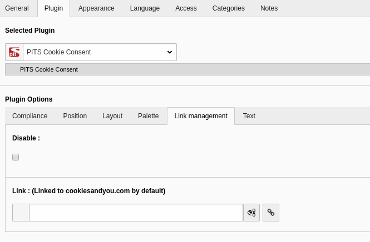Tick the Disable checkbox
The image size is (370, 242).
pos(16,157)
